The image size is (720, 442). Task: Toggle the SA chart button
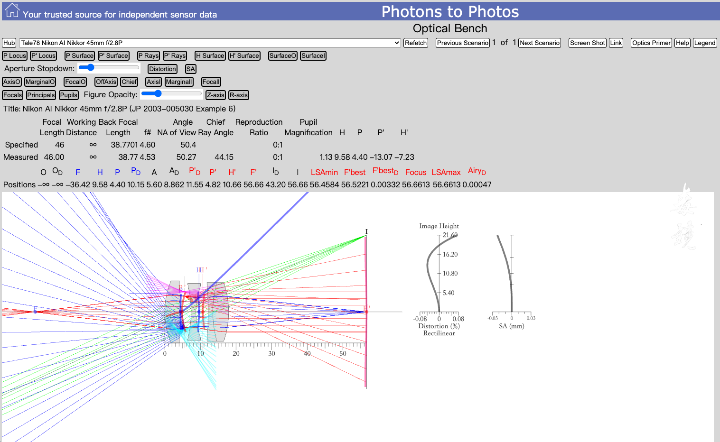(x=191, y=69)
